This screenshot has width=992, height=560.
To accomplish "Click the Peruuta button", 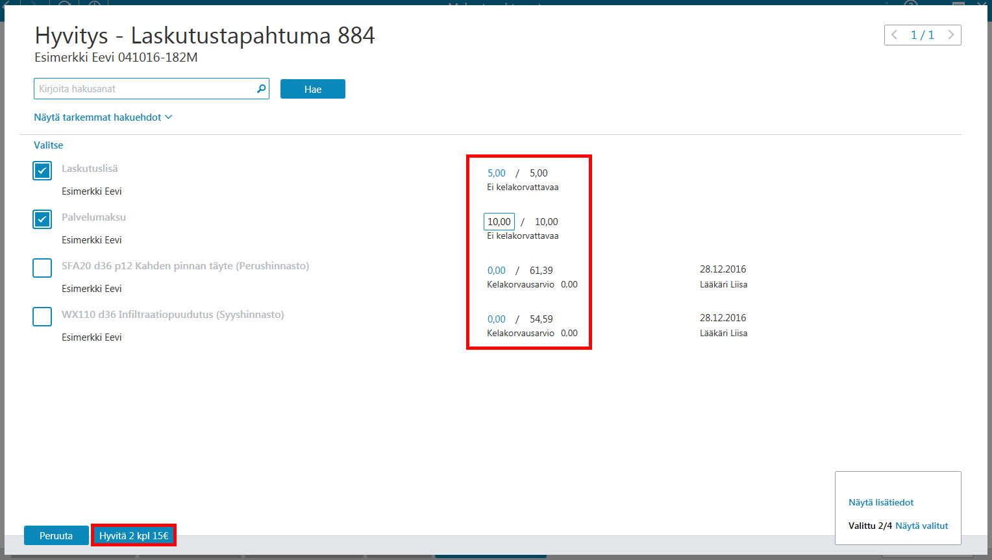I will [56, 535].
